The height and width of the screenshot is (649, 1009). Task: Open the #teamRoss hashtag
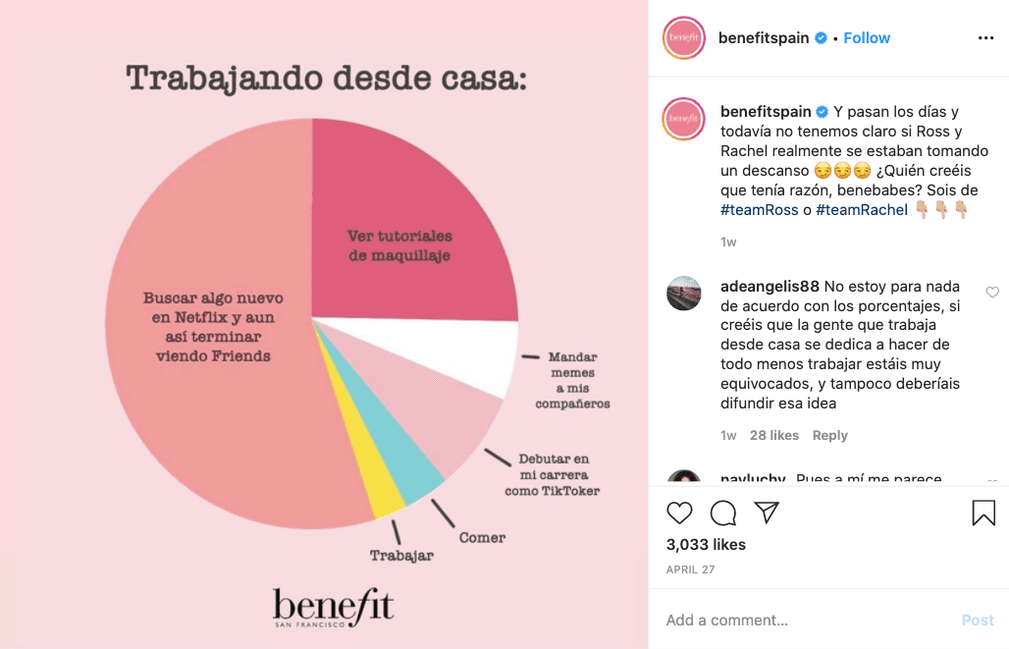pos(760,210)
